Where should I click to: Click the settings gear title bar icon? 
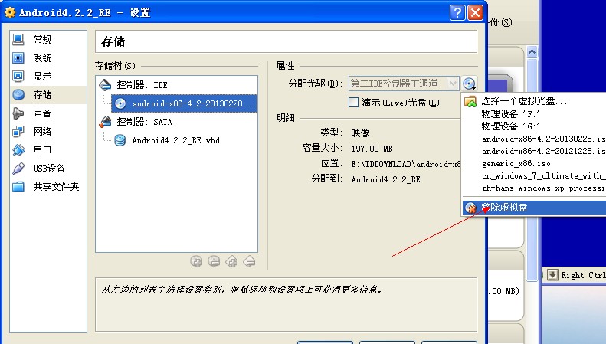pyautogui.click(x=10, y=12)
